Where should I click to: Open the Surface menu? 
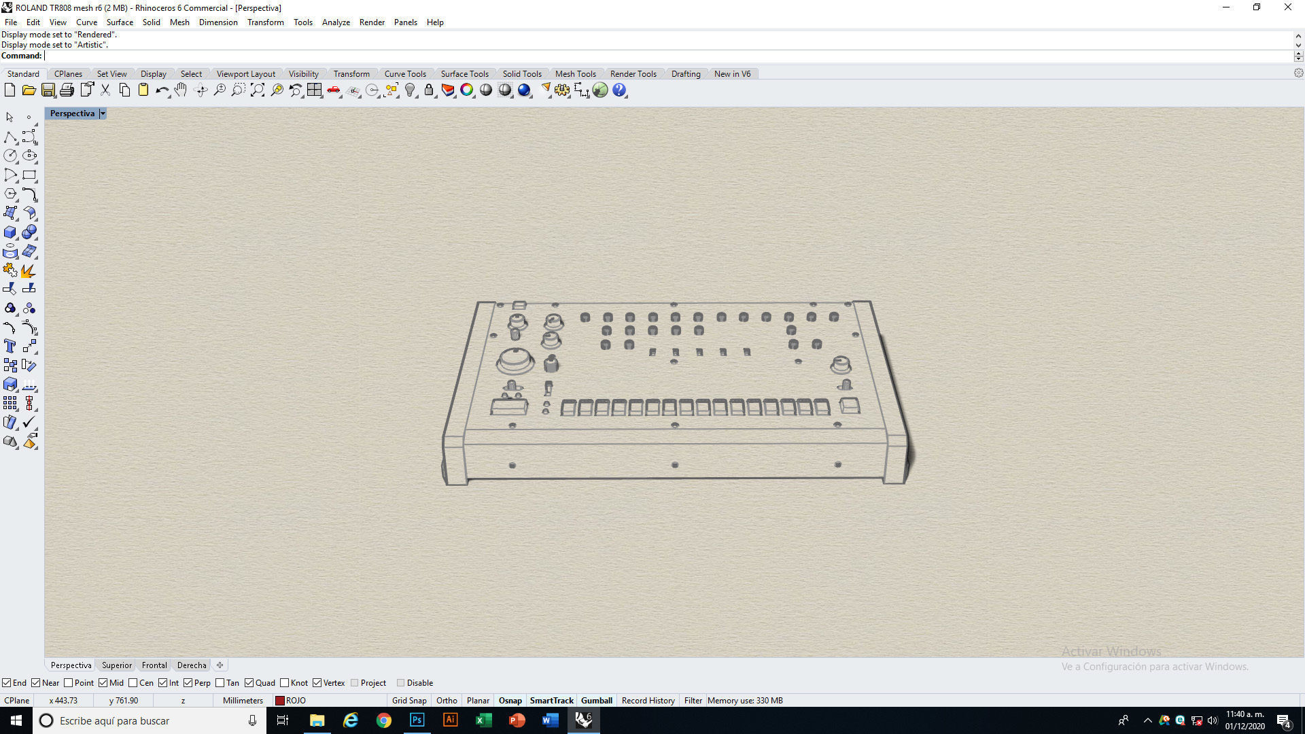coord(120,22)
